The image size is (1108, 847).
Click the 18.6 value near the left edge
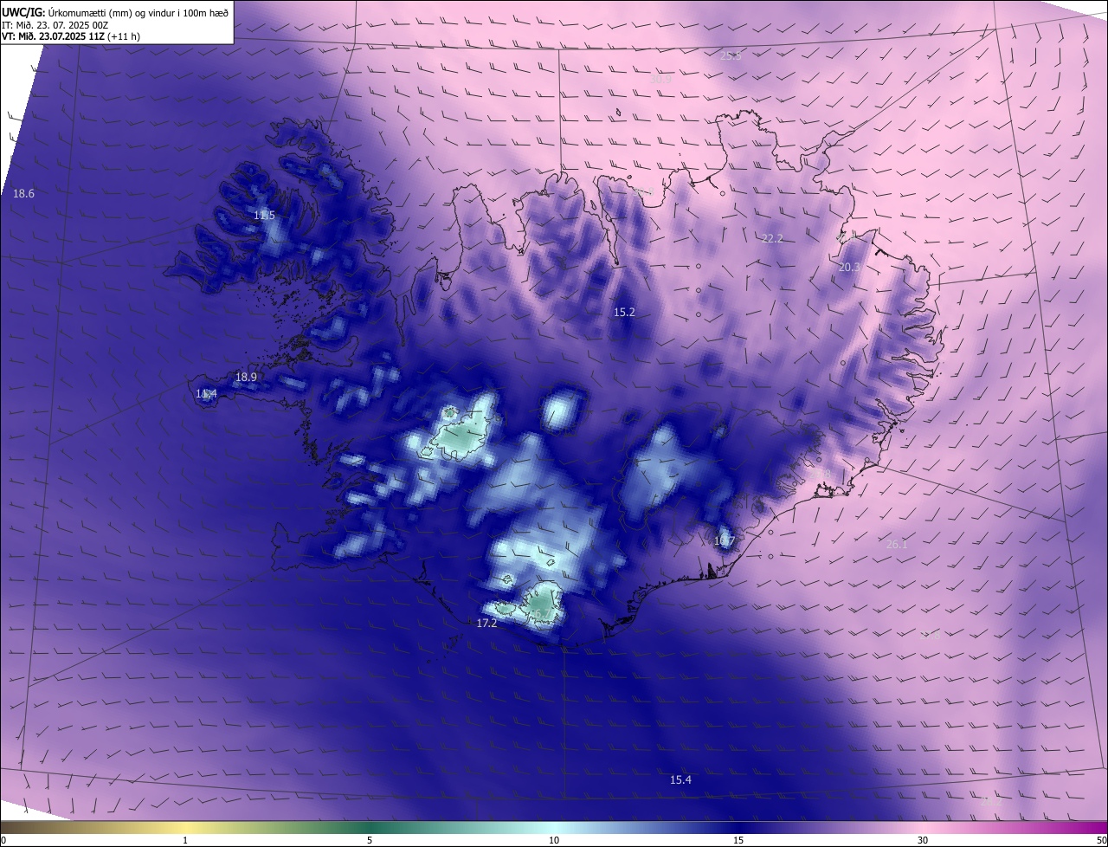click(23, 194)
